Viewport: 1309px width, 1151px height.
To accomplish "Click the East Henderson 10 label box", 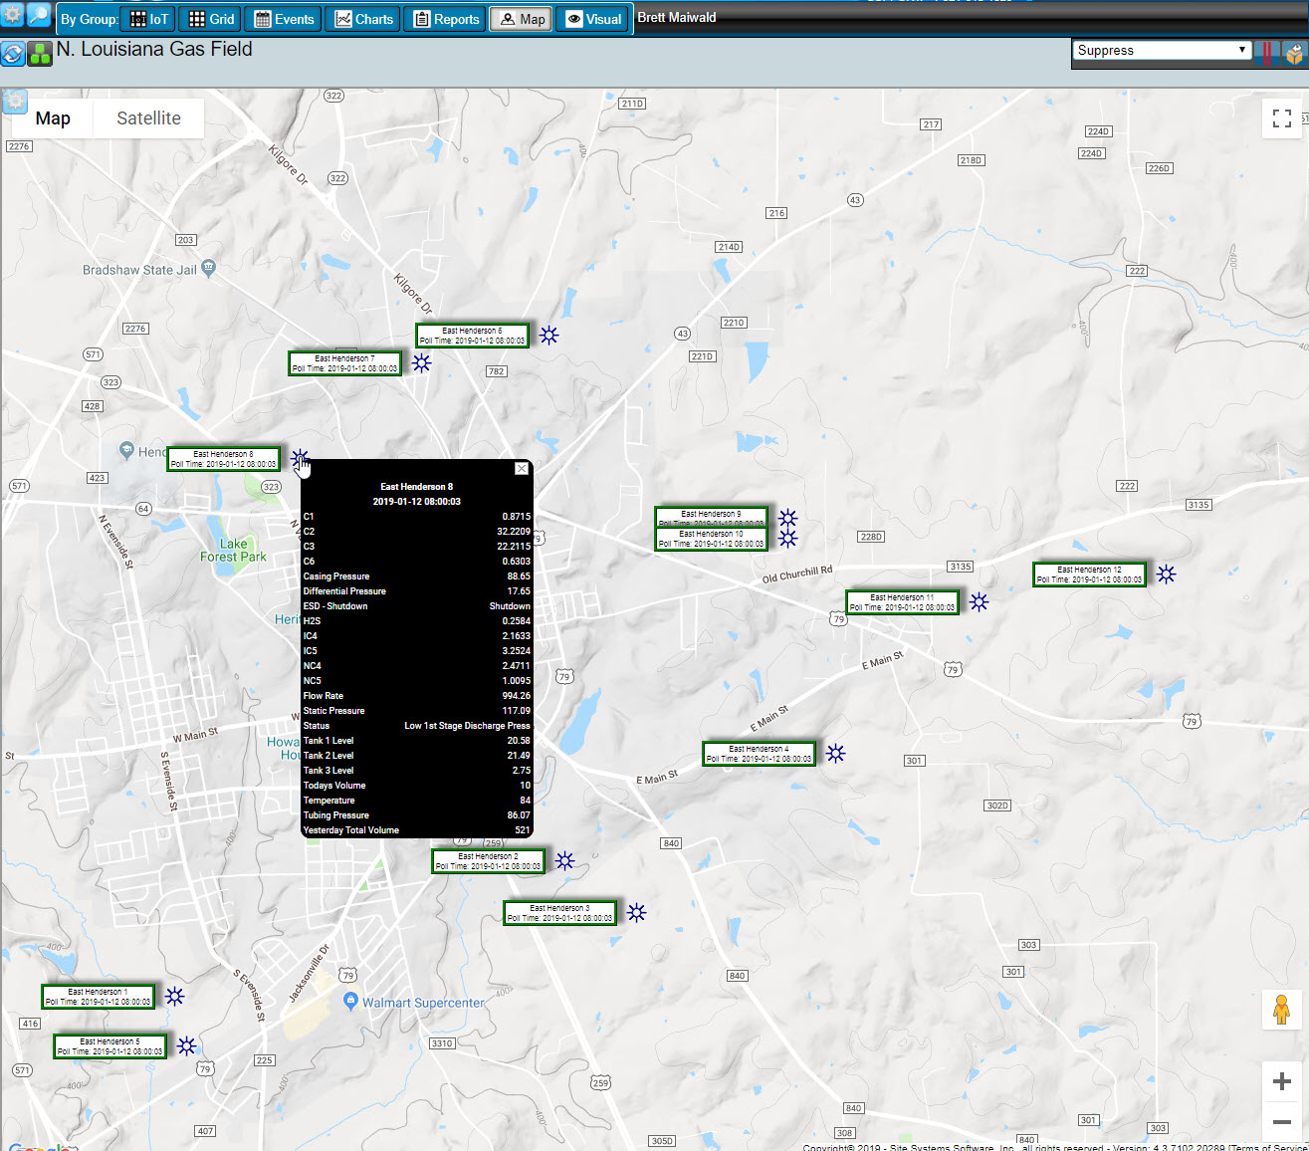I will coord(711,539).
